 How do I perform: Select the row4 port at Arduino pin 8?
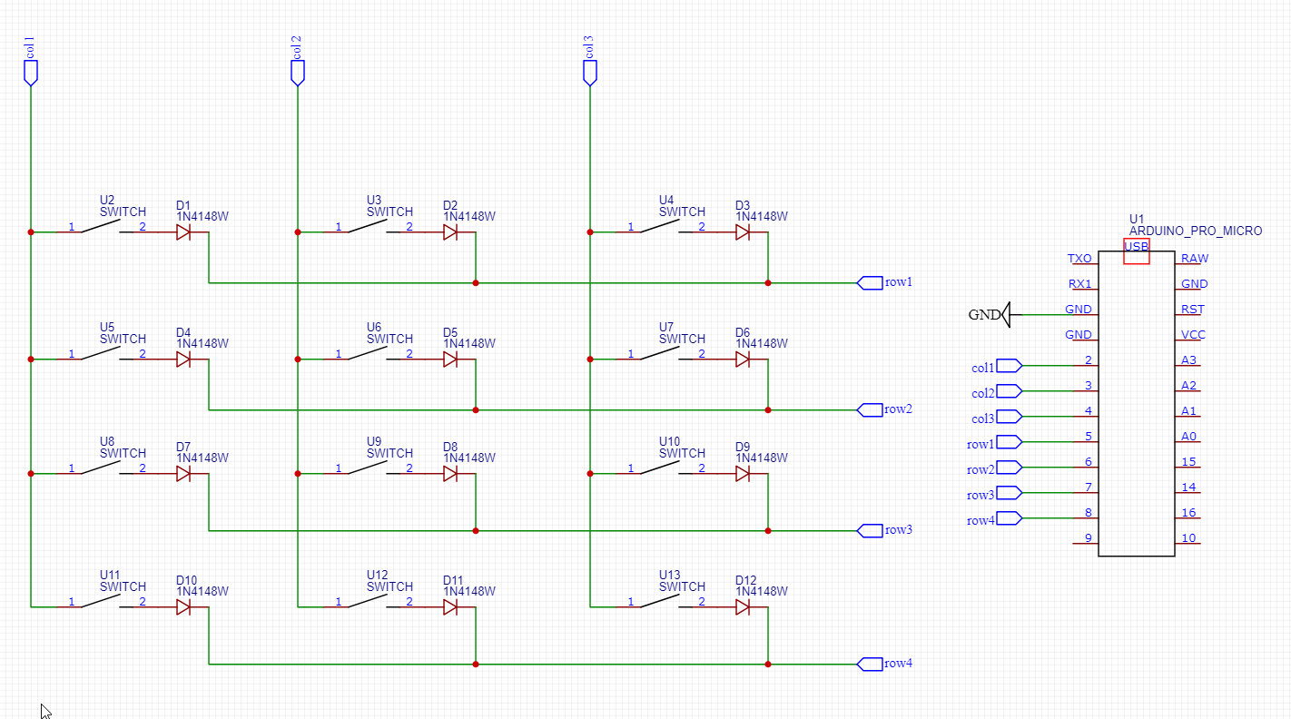pos(1010,518)
